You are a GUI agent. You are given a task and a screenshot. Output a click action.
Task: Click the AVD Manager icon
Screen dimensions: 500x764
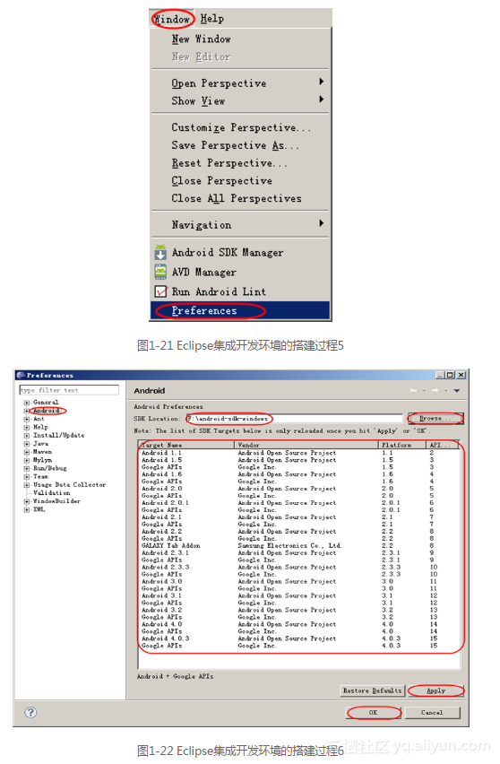click(160, 272)
